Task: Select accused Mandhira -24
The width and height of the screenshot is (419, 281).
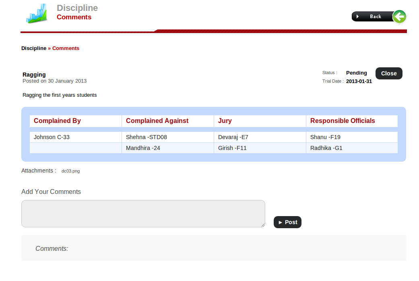Action: pos(143,148)
